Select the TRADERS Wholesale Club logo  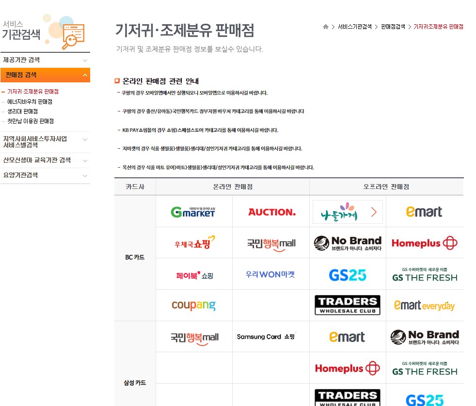coord(347,305)
